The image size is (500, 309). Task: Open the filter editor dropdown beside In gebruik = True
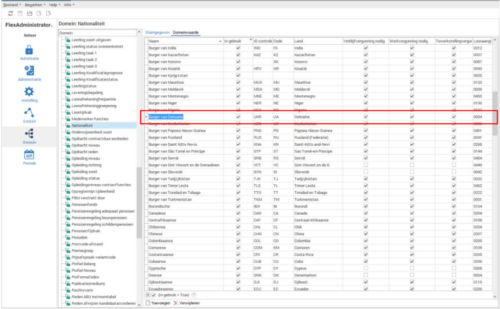click(195, 295)
